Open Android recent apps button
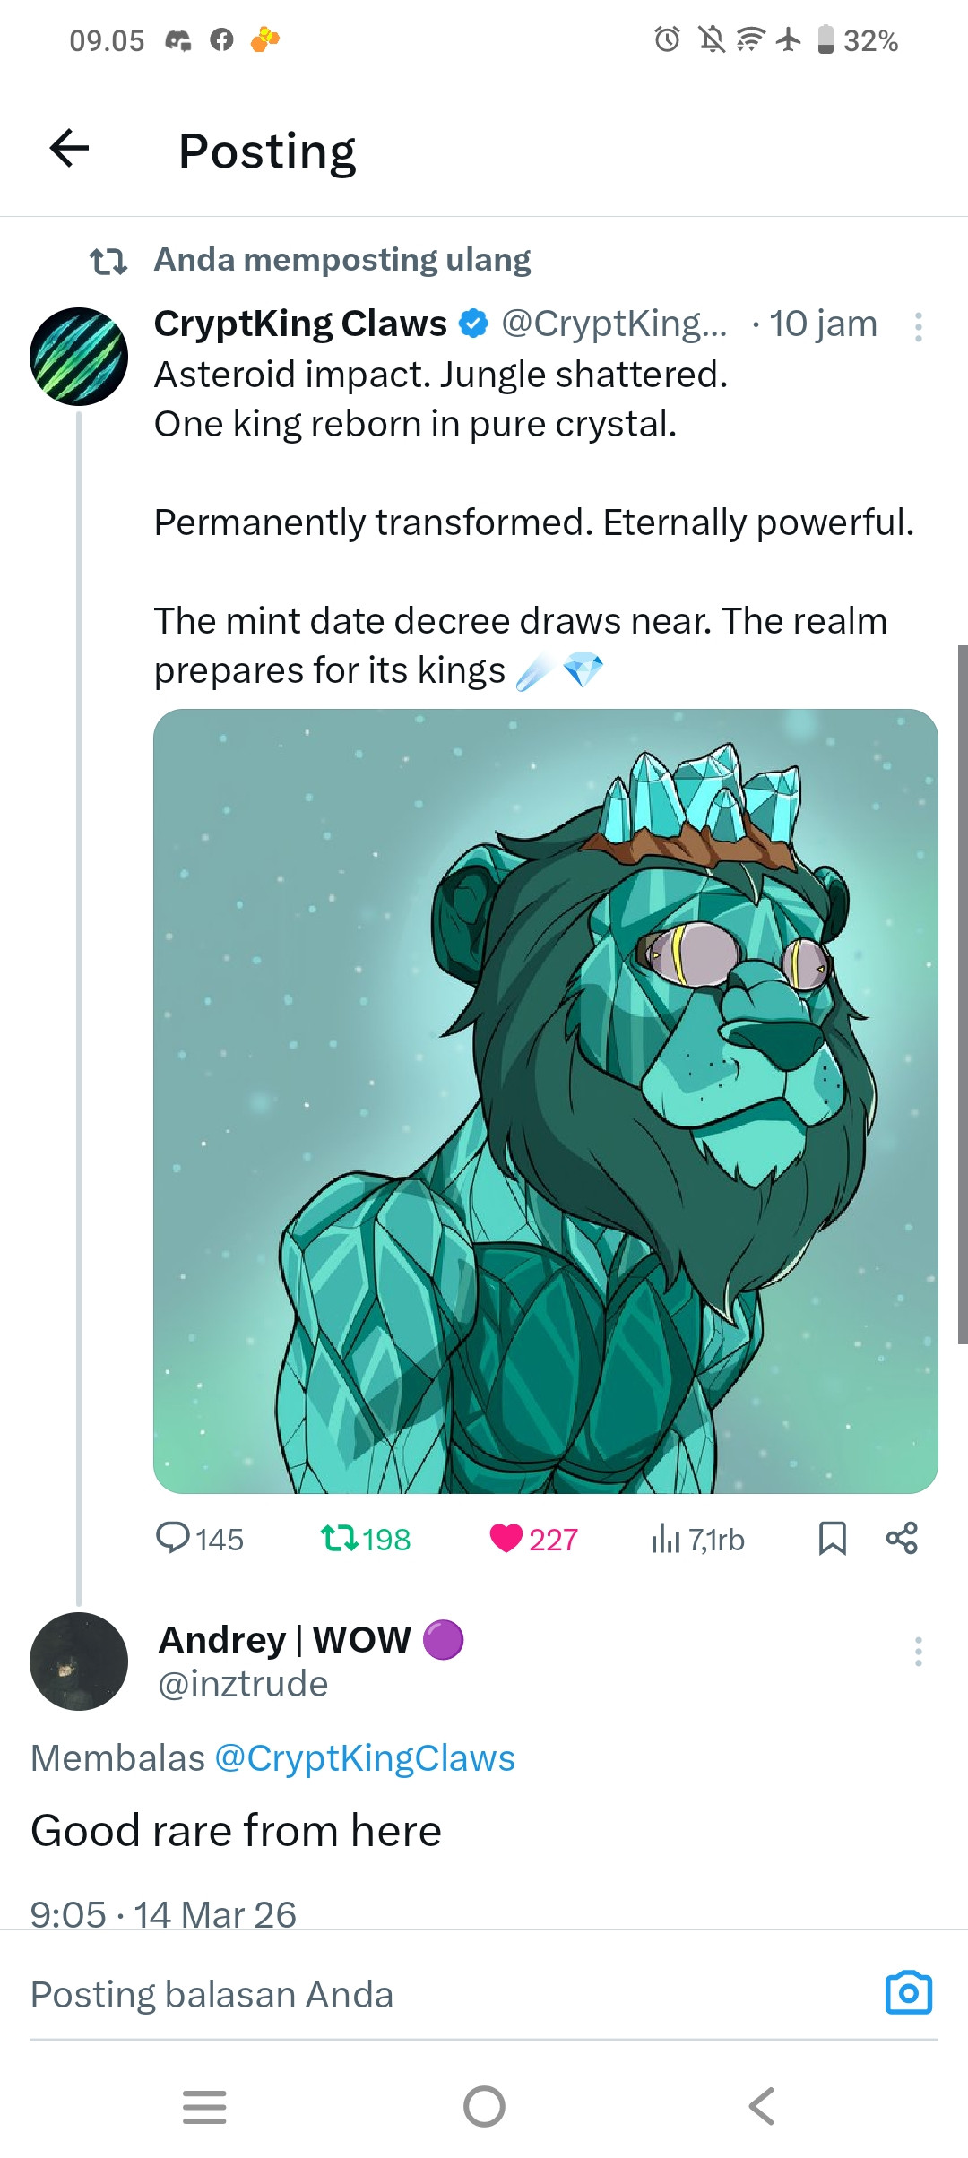The width and height of the screenshot is (968, 2158). tap(204, 2107)
